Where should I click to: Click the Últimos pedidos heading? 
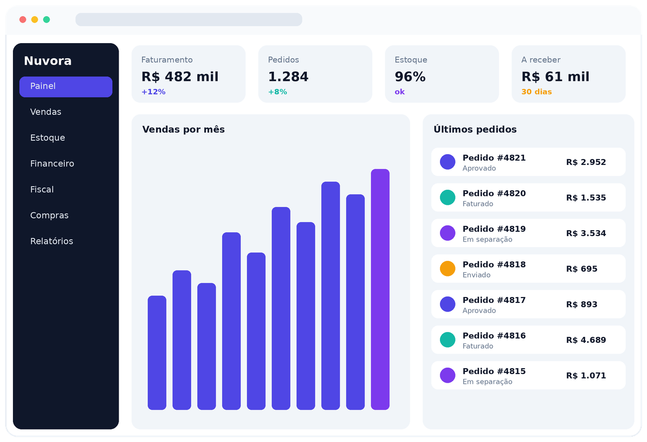point(475,129)
